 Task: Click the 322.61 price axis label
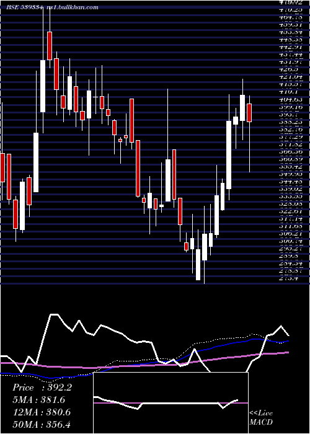pyautogui.click(x=291, y=211)
